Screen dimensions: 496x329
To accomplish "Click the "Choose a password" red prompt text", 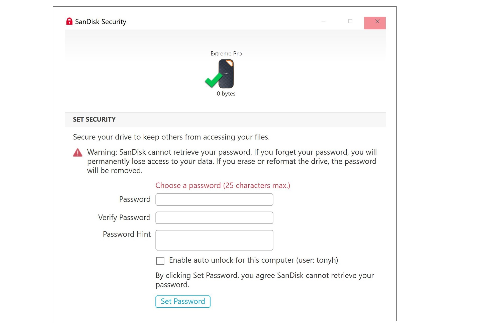I will 223,185.
